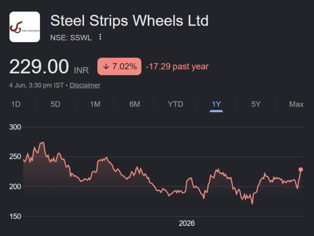The width and height of the screenshot is (314, 236).
Task: View the YTD performance tab
Action: [x=175, y=104]
